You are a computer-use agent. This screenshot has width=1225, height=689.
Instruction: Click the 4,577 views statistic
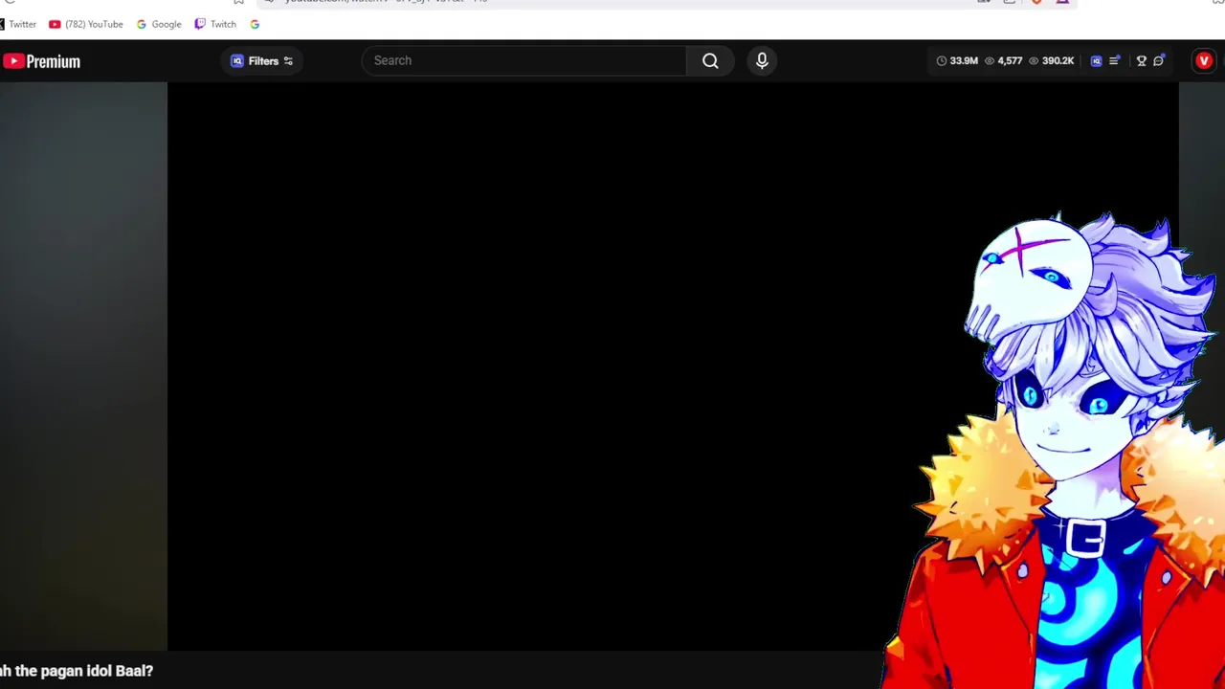pos(1003,61)
